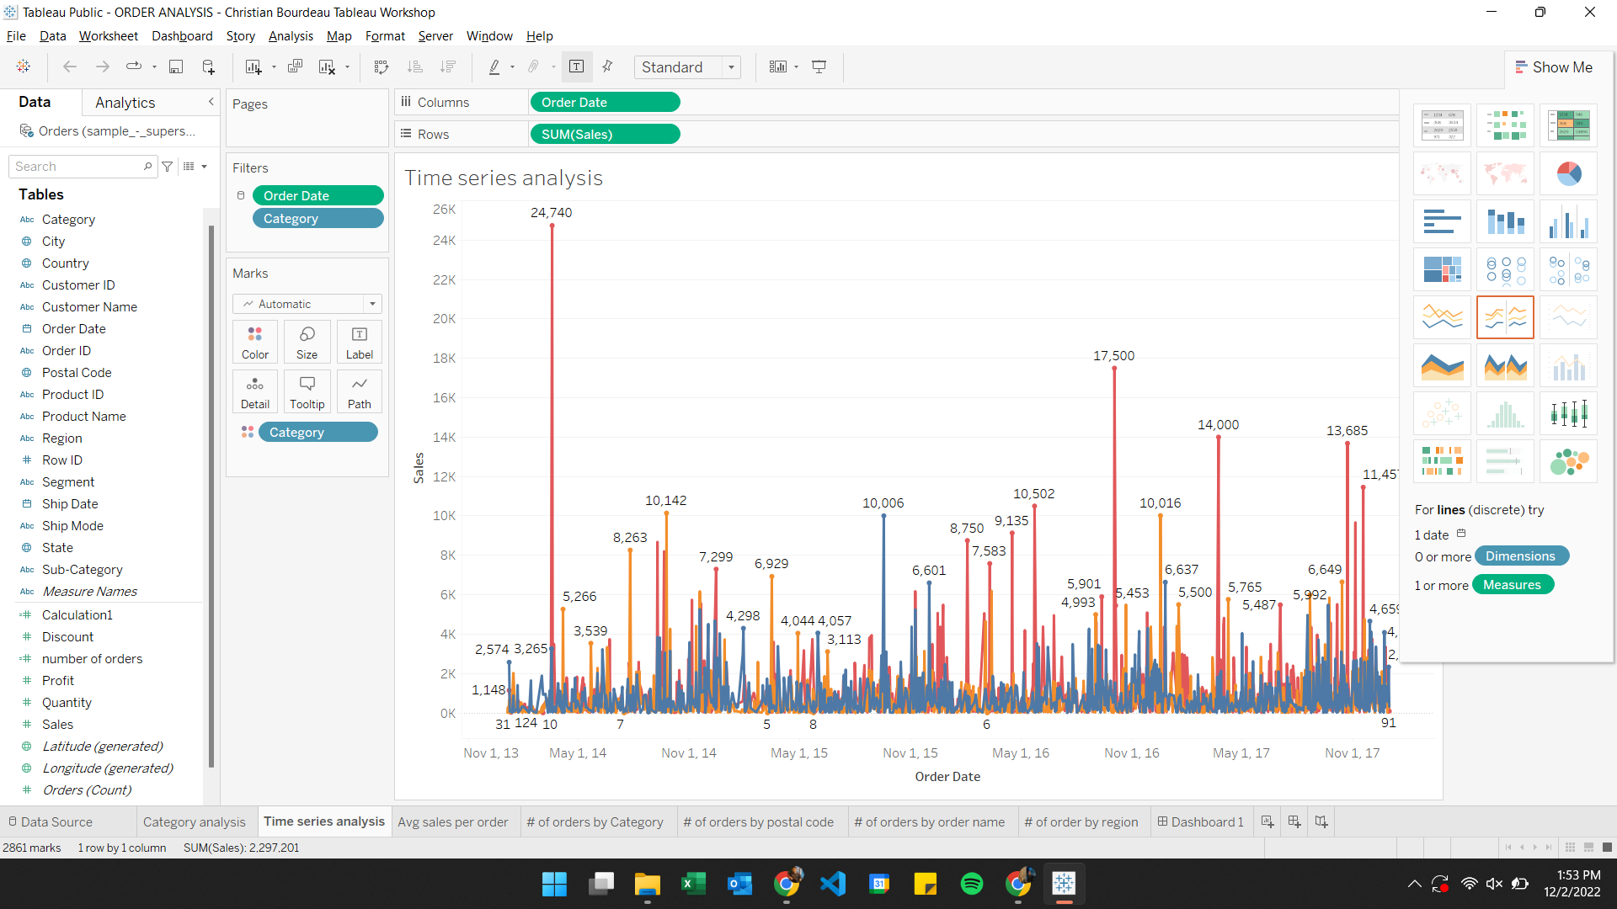Select the Swap Rows and Columns icon
1617x909 pixels.
click(382, 66)
